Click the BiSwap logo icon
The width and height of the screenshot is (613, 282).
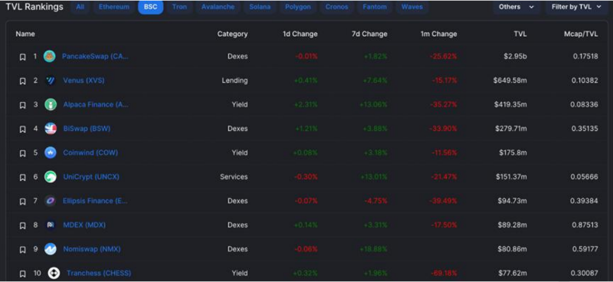[51, 129]
